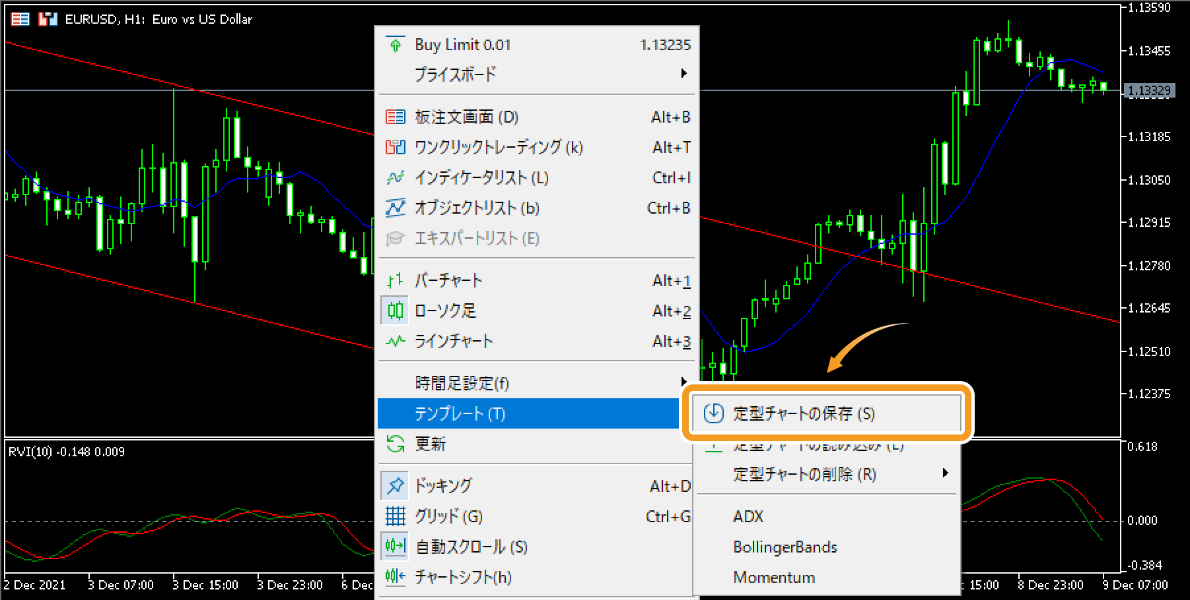Open 板注文画面 (D) from context menu
The image size is (1190, 600).
536,117
